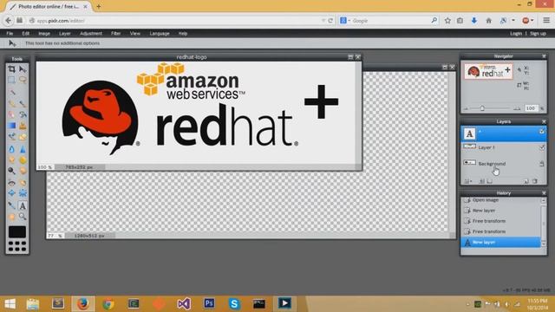The image size is (555, 312).
Task: Select the Smudge tool
Action: [11, 159]
